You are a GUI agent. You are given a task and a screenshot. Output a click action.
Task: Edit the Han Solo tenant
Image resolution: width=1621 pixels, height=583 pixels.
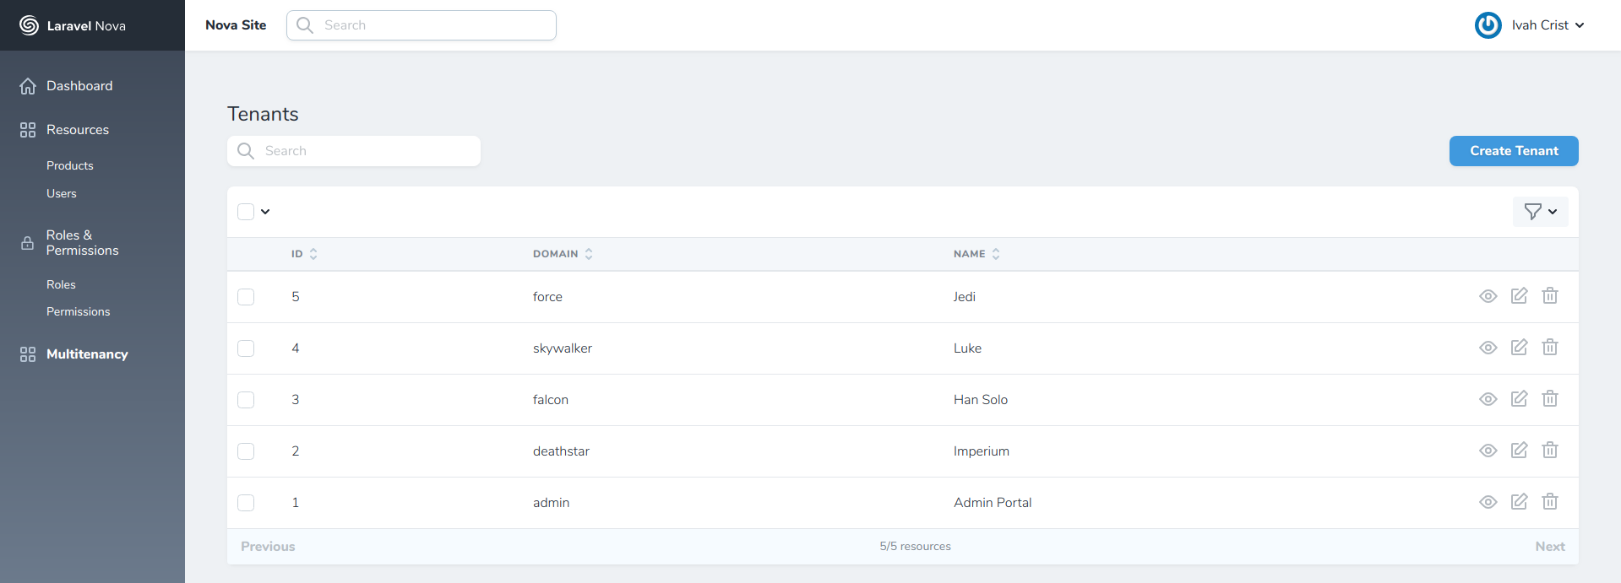click(x=1519, y=398)
